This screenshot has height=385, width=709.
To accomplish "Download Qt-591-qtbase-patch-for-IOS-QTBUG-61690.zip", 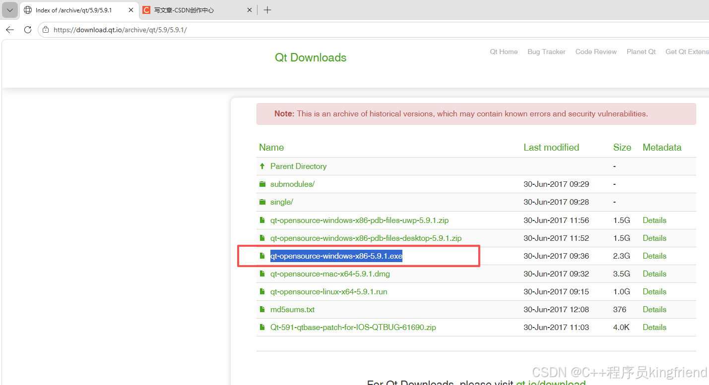I will [353, 327].
